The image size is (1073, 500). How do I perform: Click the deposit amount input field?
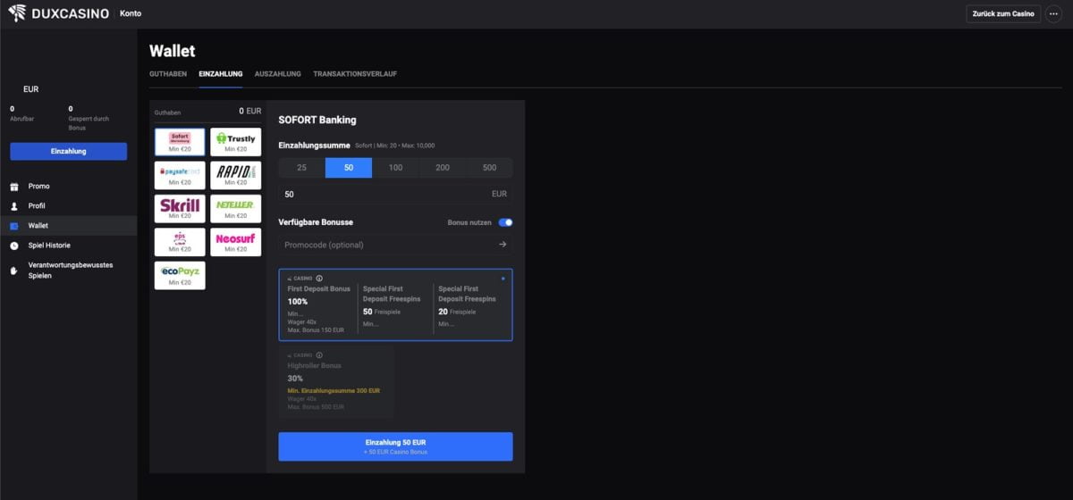pos(395,194)
